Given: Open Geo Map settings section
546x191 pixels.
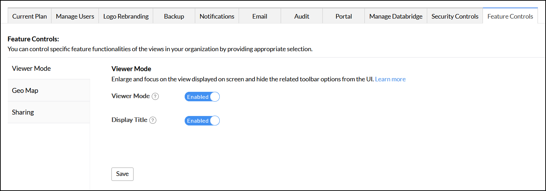Looking at the screenshot, I should tap(25, 90).
